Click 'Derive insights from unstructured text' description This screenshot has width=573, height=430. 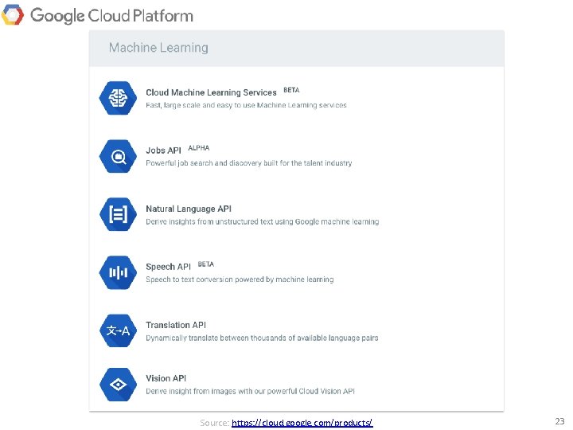click(263, 221)
